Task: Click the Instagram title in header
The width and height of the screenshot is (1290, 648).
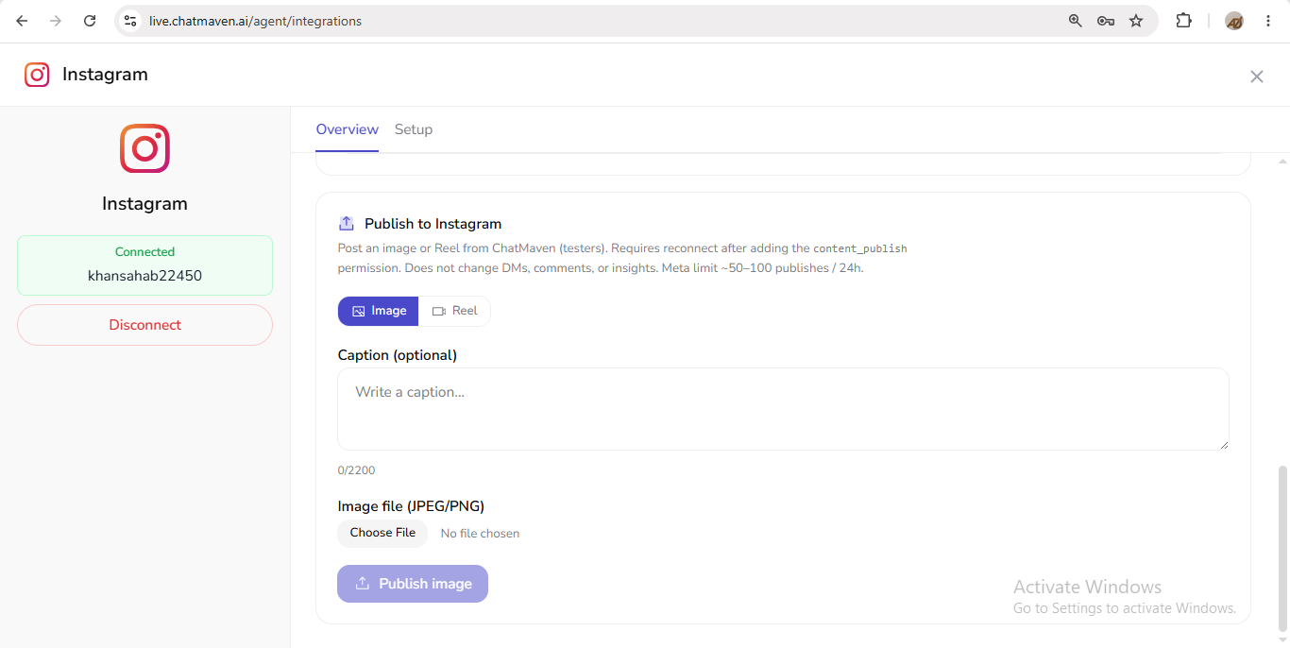Action: click(x=105, y=75)
